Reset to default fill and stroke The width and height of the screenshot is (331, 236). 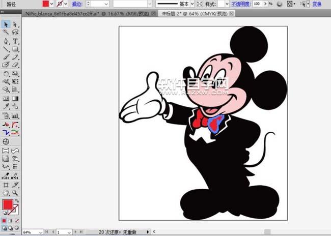[5, 213]
